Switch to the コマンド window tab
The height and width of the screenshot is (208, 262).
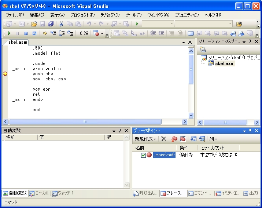(x=200, y=193)
